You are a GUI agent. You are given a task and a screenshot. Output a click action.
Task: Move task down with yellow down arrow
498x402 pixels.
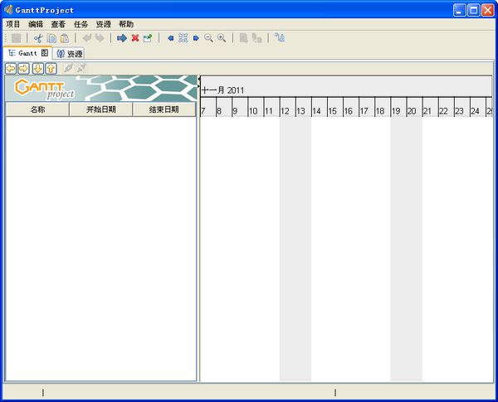[38, 68]
